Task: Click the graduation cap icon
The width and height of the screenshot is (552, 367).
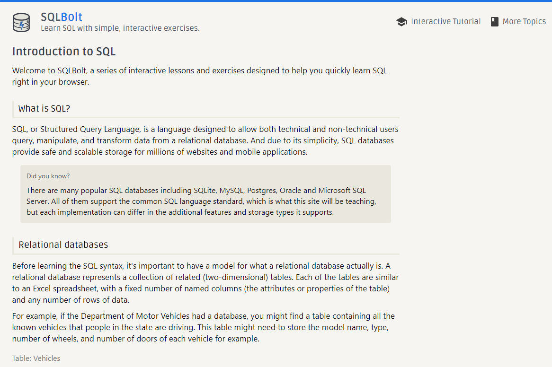Action: [401, 22]
